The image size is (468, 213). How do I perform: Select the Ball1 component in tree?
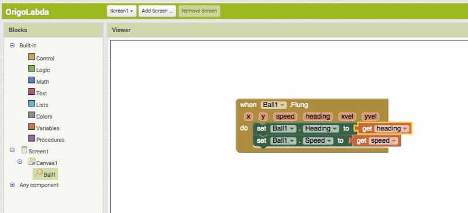coord(46,174)
